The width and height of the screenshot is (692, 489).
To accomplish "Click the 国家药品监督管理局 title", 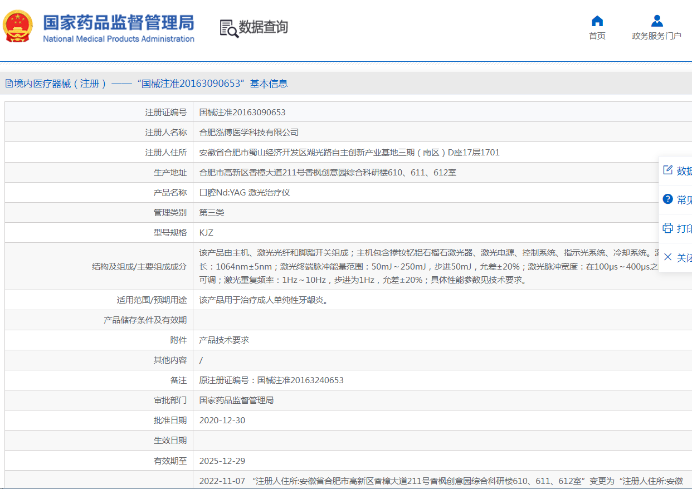I will click(119, 22).
